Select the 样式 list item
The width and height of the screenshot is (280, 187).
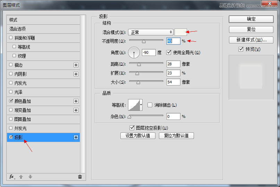43,20
